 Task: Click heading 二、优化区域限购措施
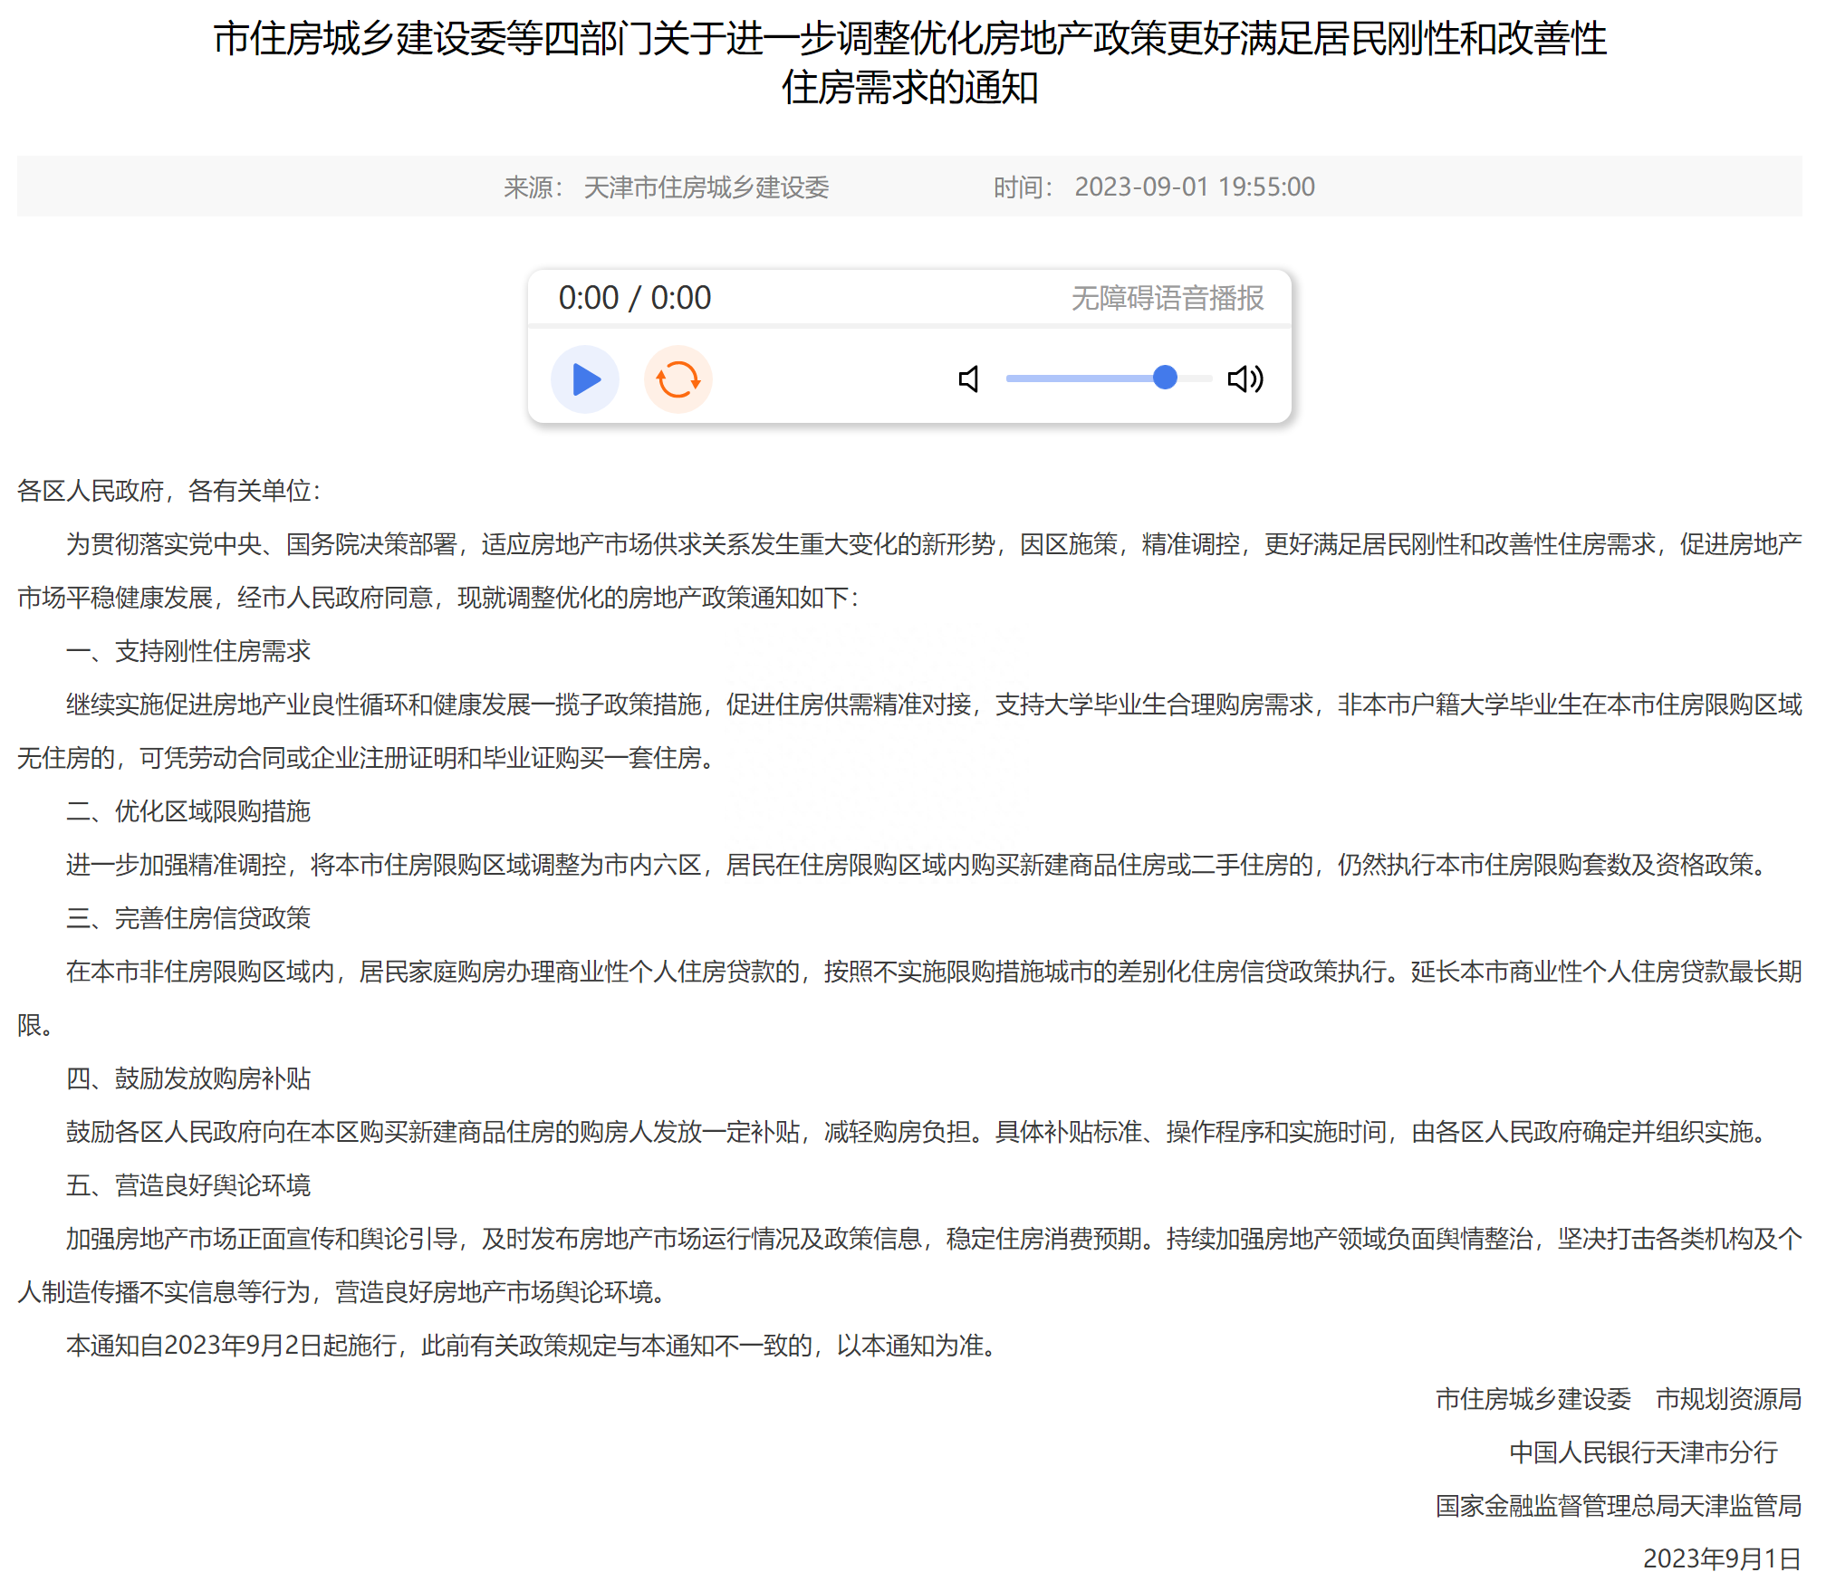[x=188, y=811]
